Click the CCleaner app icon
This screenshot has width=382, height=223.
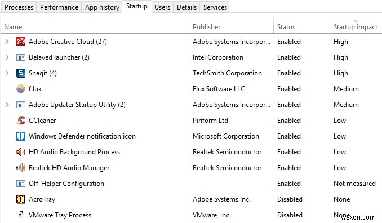tap(21, 121)
